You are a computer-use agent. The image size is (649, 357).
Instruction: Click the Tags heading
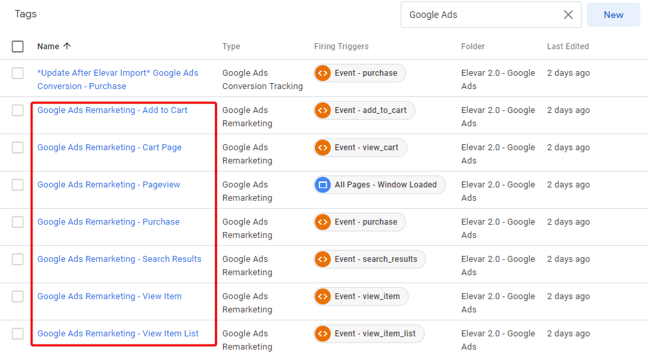click(x=26, y=14)
